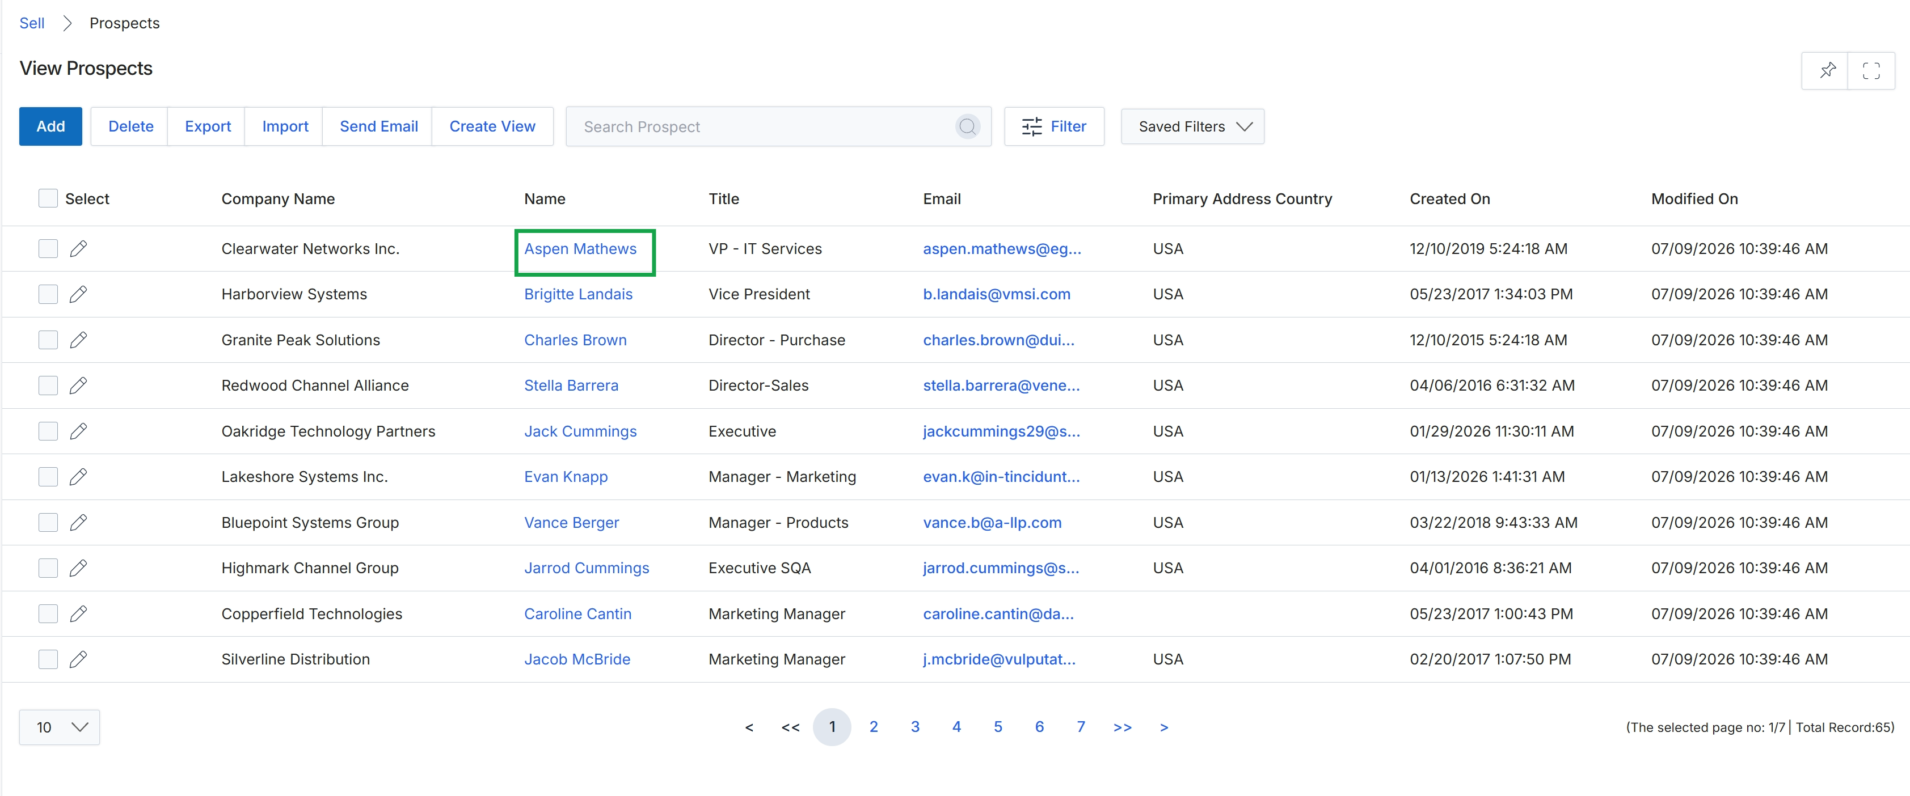This screenshot has width=1910, height=796.
Task: Open the Saved Filters dropdown
Action: click(1192, 127)
